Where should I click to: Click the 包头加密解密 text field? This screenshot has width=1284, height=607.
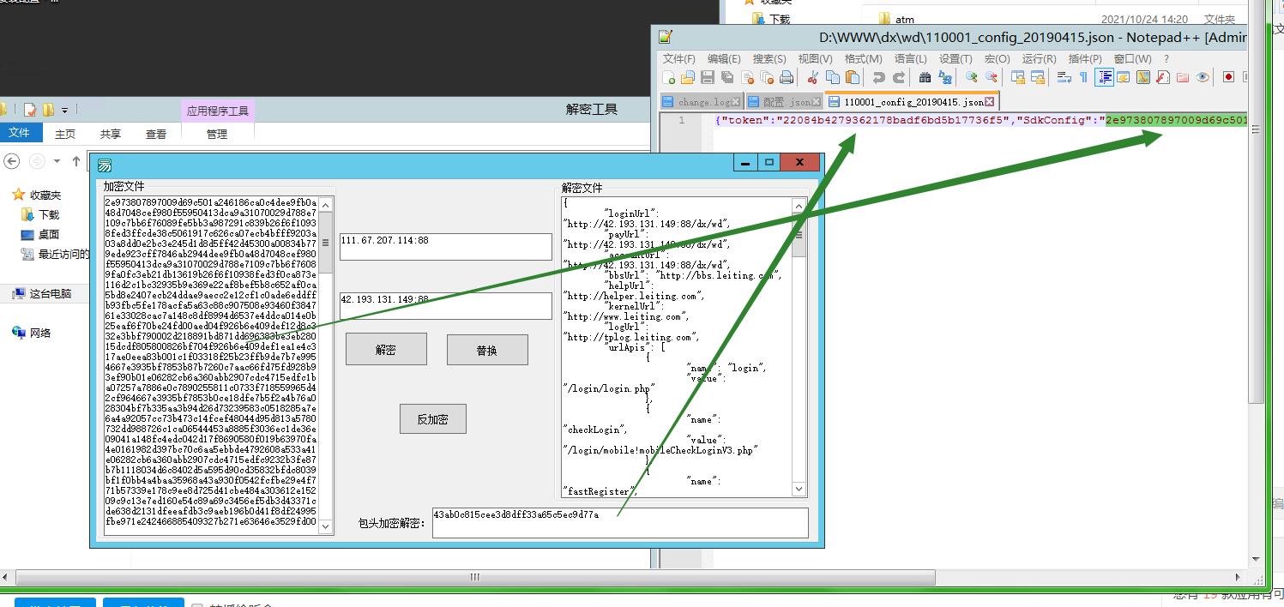[x=619, y=522]
